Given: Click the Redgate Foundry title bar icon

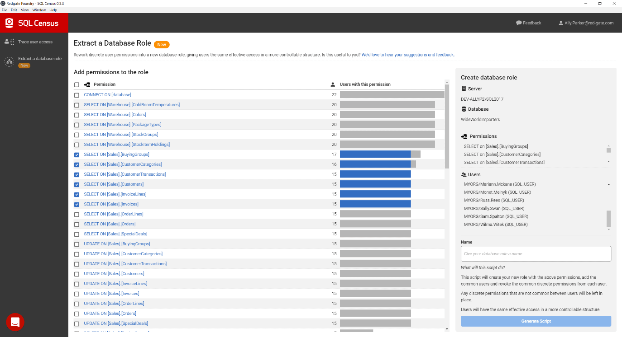Looking at the screenshot, I should pyautogui.click(x=3, y=3).
